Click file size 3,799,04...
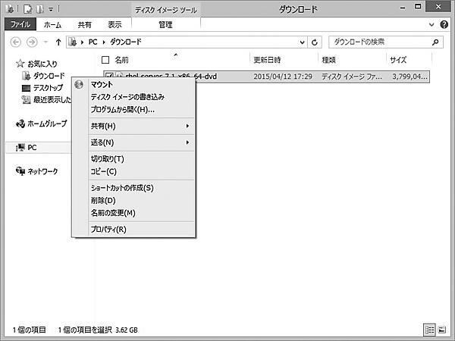Viewport: 455px width, 341px height. (409, 77)
